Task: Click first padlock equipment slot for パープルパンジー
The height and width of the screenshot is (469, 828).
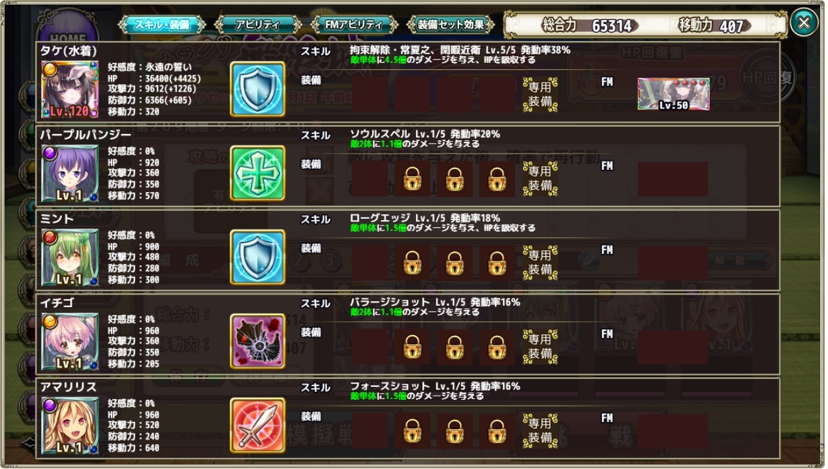Action: point(412,179)
